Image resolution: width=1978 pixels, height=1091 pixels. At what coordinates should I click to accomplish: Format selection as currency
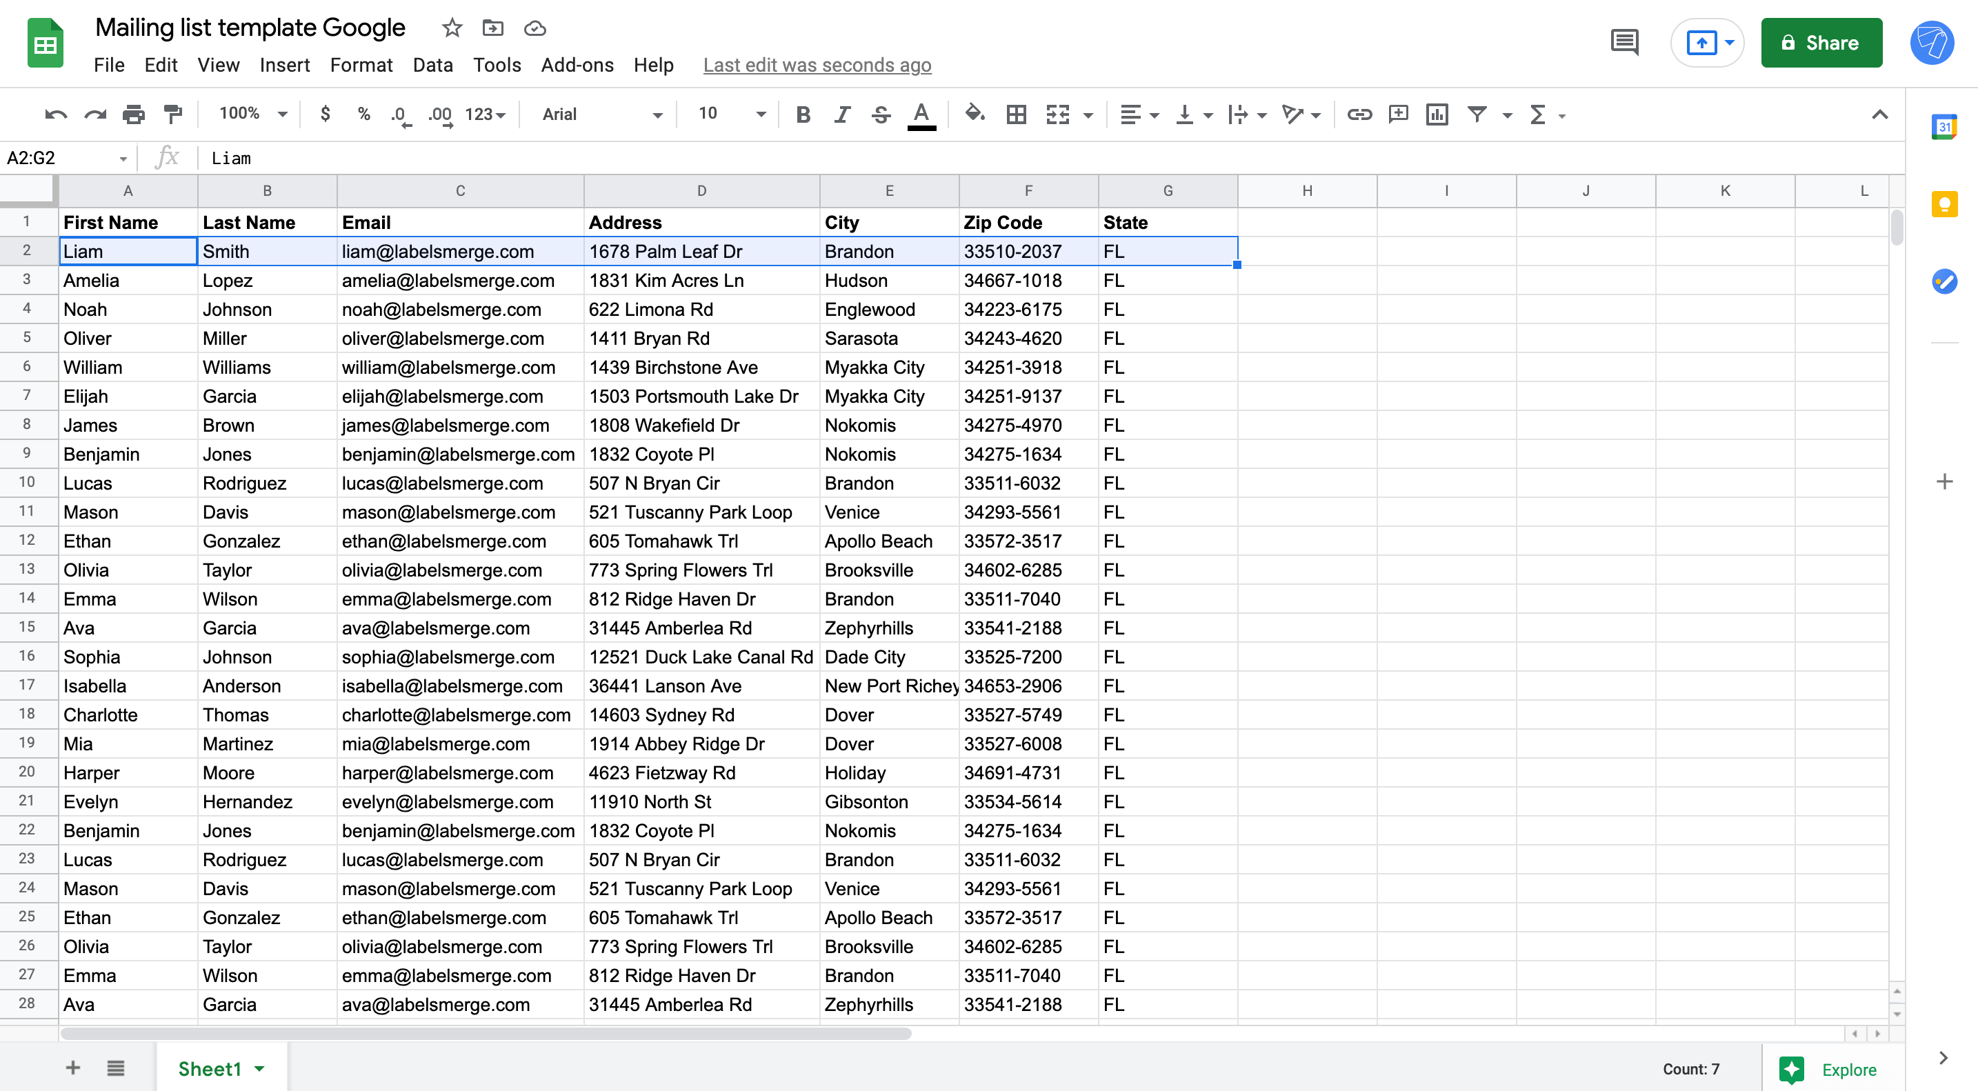tap(325, 114)
